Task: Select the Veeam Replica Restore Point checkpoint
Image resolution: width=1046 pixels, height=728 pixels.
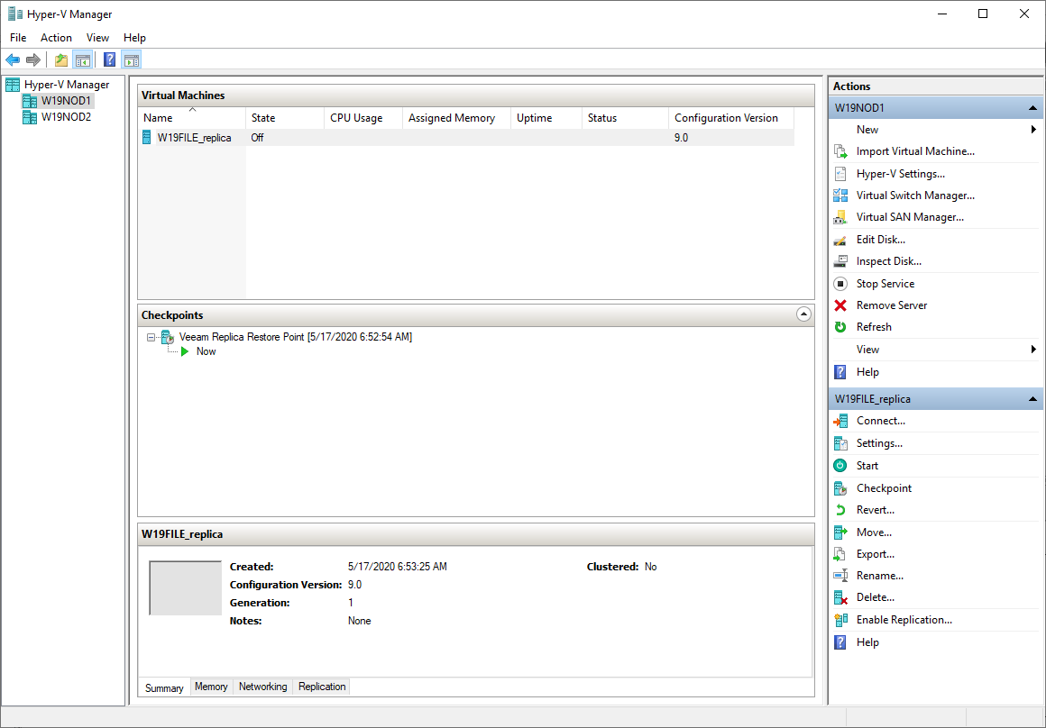Action: tap(296, 337)
